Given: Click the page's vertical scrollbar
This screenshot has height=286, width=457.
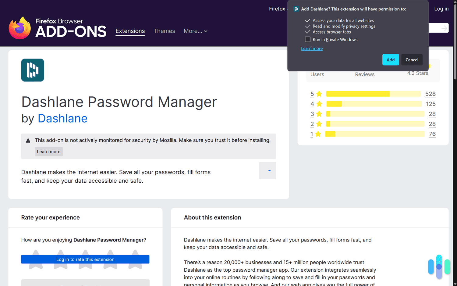Looking at the screenshot, I should [x=455, y=43].
